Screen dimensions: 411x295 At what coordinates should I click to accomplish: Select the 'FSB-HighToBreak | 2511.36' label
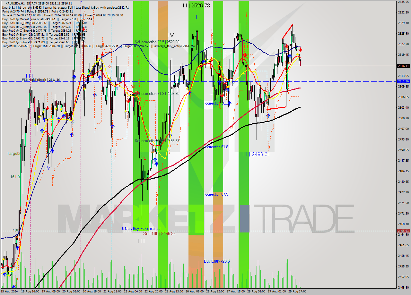pos(41,80)
